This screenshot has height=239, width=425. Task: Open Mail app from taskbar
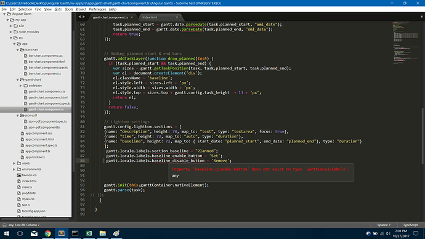[x=34, y=233]
